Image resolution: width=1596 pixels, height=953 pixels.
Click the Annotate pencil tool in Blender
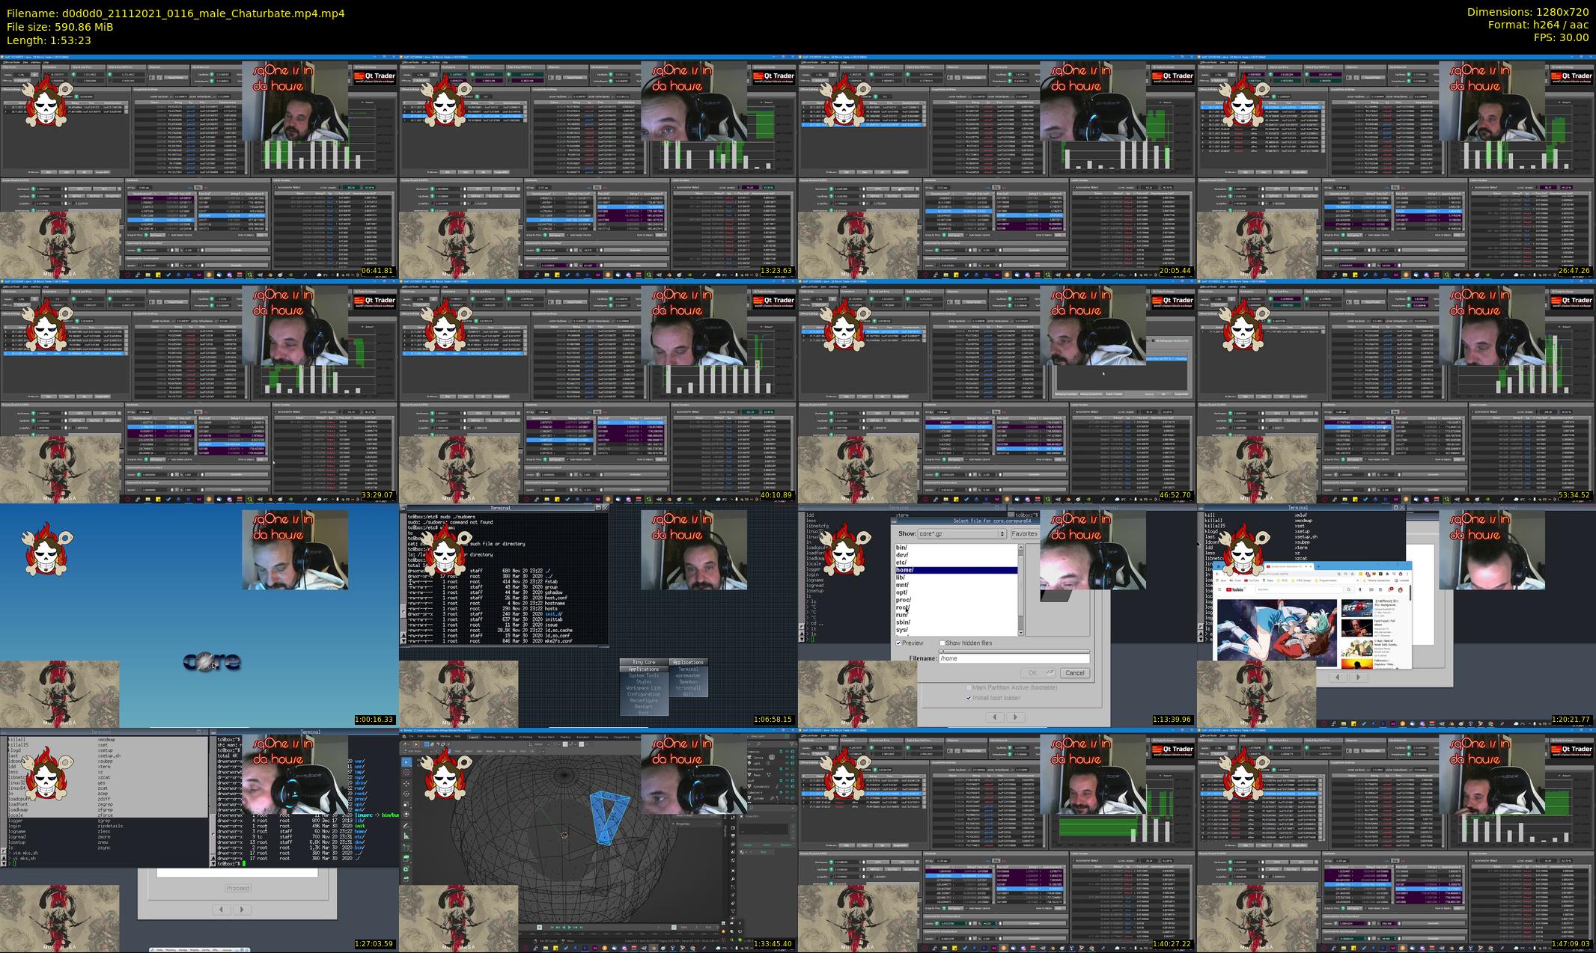click(x=406, y=827)
